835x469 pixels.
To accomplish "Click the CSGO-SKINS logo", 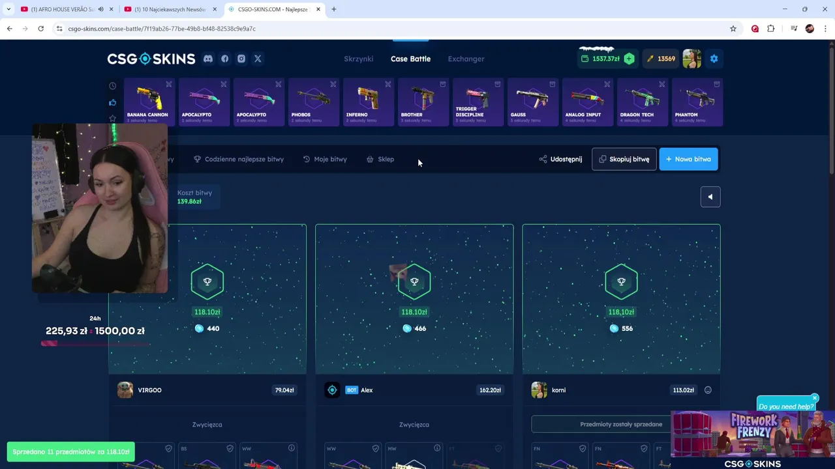I will 151,59.
